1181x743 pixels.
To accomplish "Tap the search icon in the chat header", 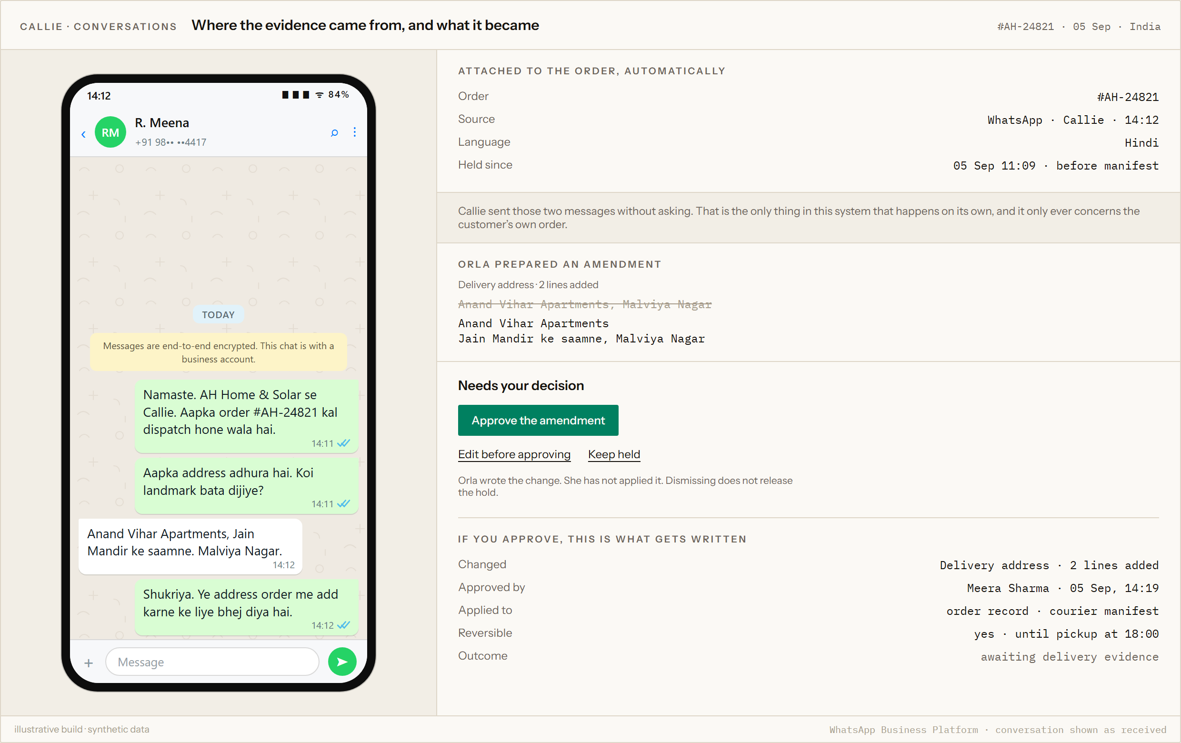I will coord(334,132).
